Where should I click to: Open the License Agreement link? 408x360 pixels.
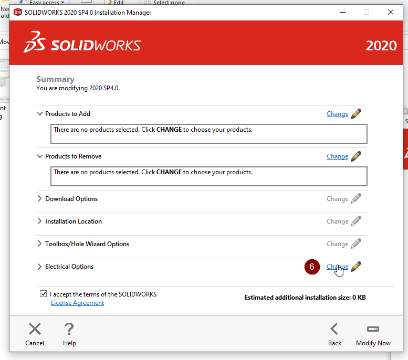tap(77, 303)
